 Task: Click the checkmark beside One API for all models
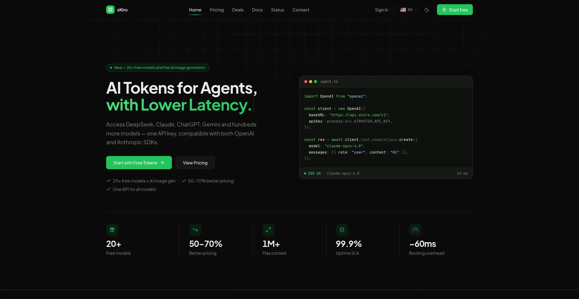[109, 189]
